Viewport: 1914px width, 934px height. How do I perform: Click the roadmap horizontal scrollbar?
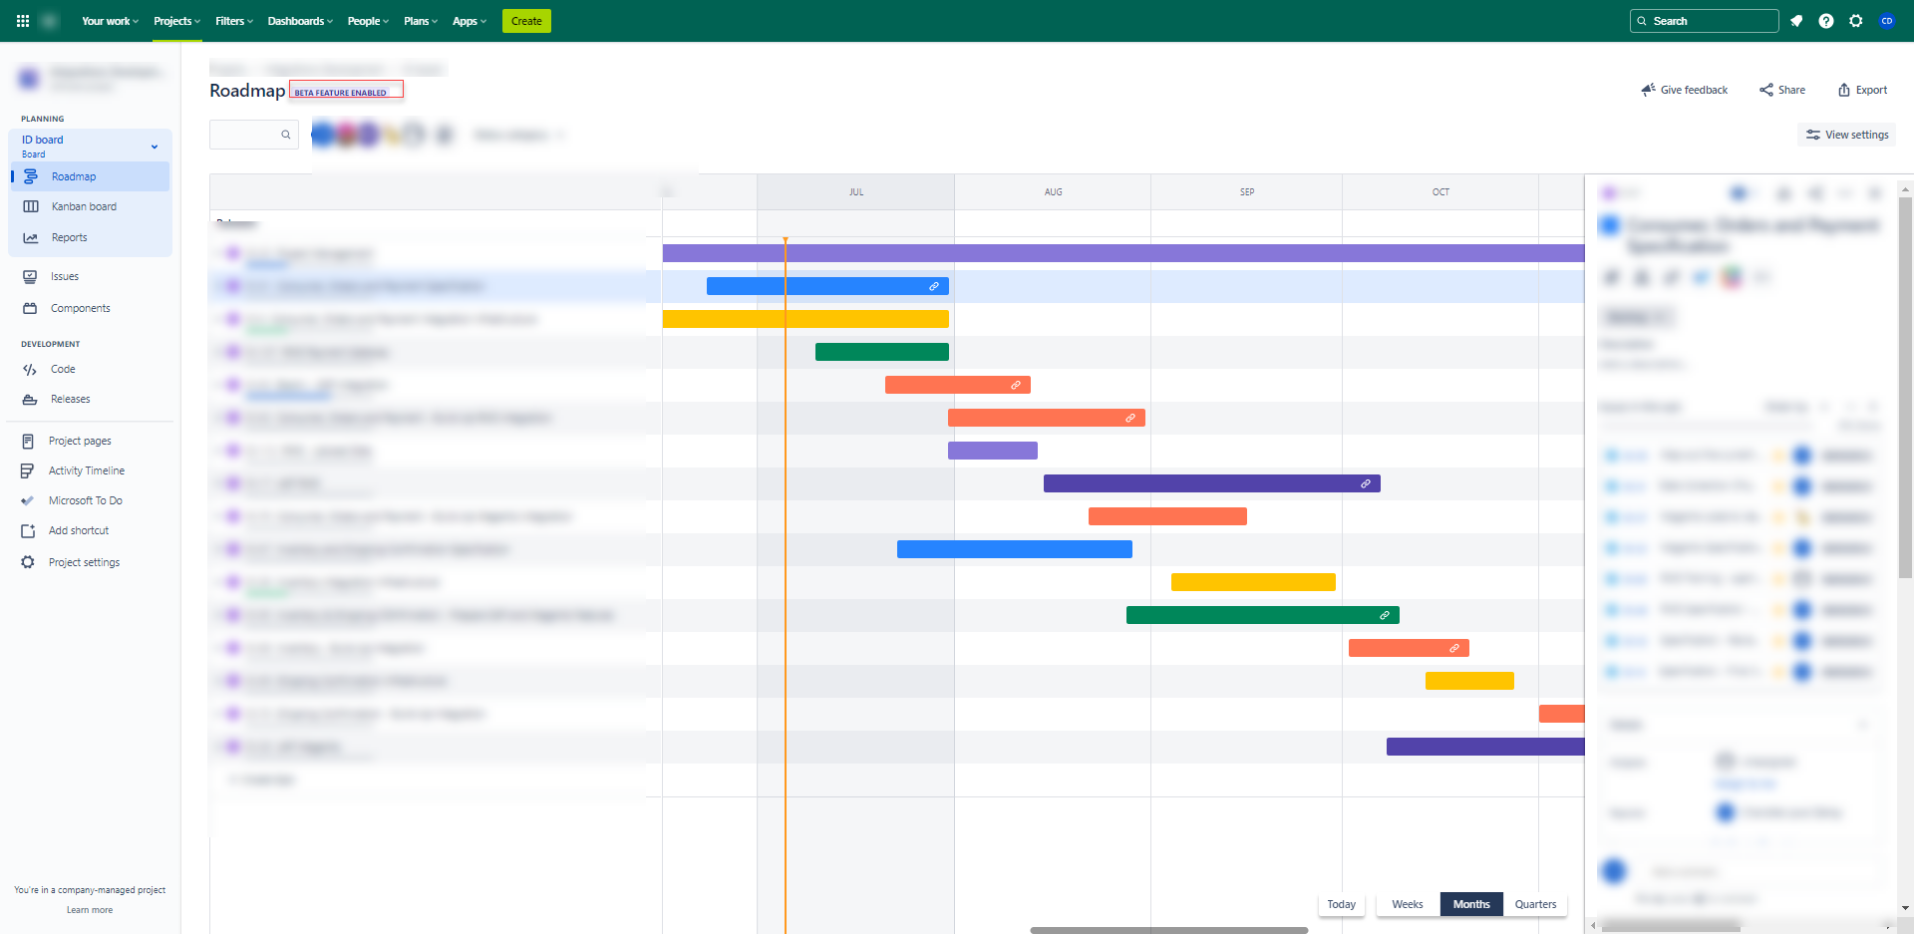1168,930
